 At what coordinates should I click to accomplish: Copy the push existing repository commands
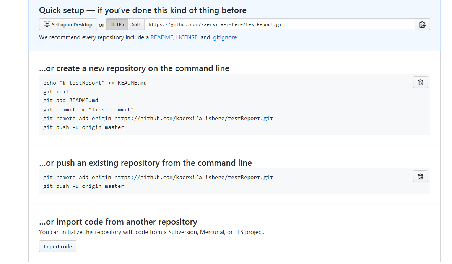pyautogui.click(x=420, y=176)
